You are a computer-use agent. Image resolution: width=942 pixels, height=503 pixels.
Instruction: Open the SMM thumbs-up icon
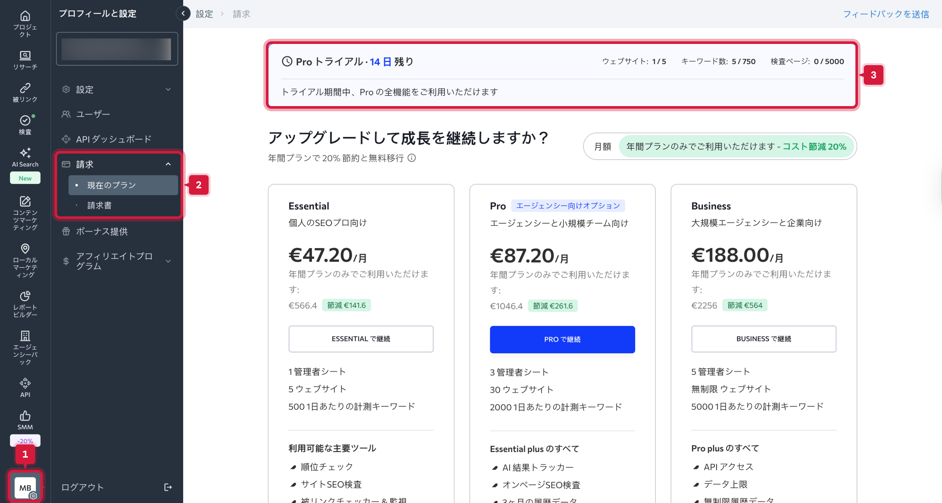pos(25,415)
